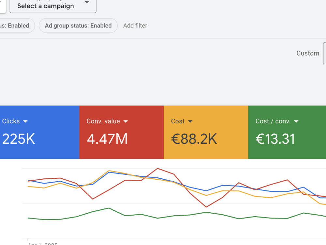Expand the Cost metric dropdown arrow
The height and width of the screenshot is (245, 326).
[190, 122]
